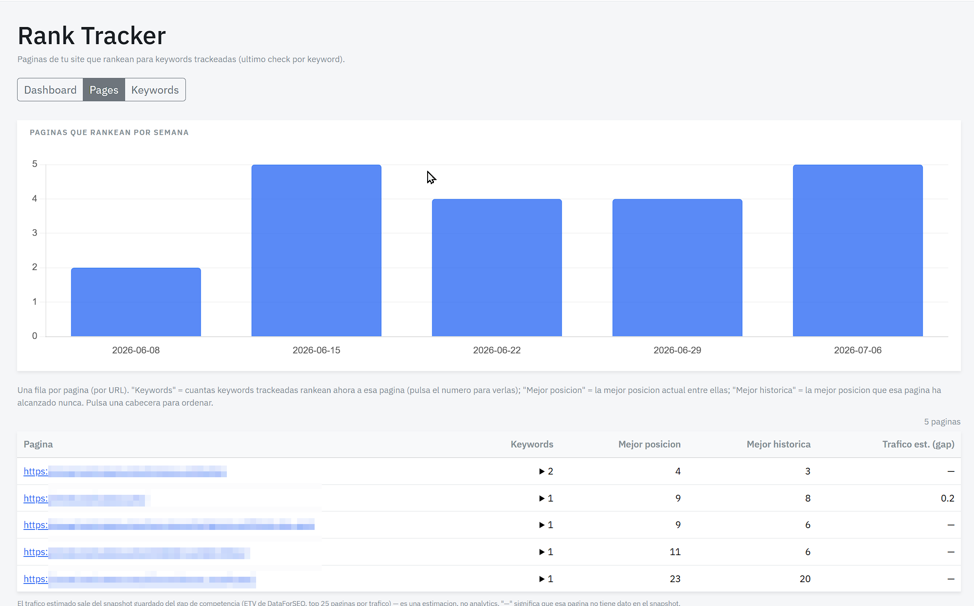Sort by Mejor posicion header
This screenshot has height=606, width=974.
pos(649,444)
